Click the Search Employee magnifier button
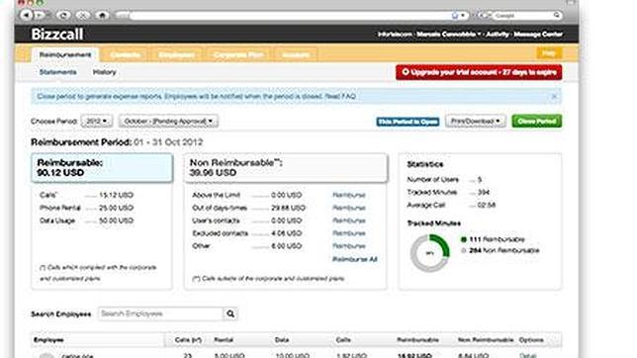This screenshot has width=637, height=358. [230, 313]
